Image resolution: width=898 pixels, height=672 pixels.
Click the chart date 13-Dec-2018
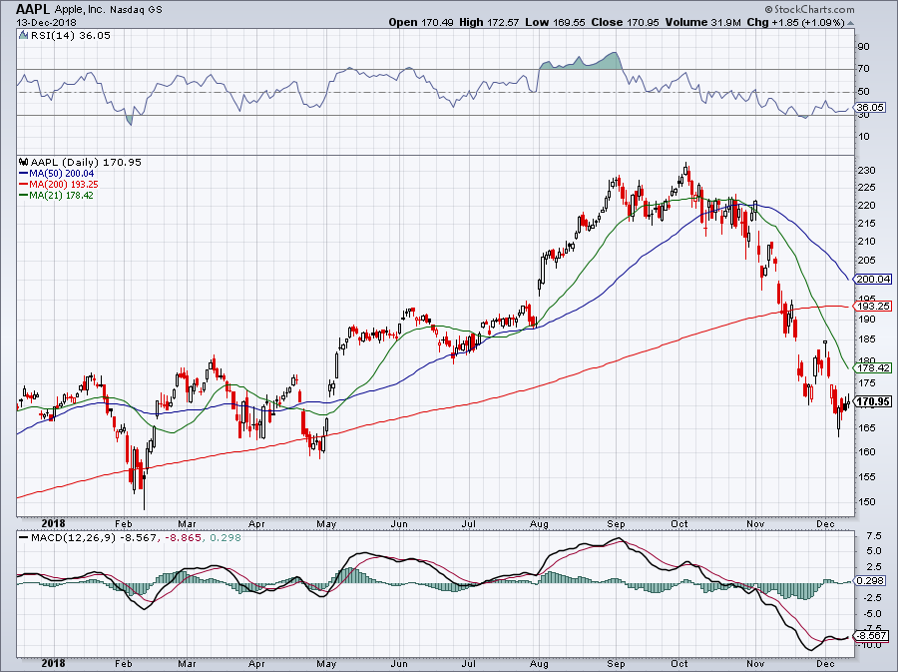tap(46, 22)
